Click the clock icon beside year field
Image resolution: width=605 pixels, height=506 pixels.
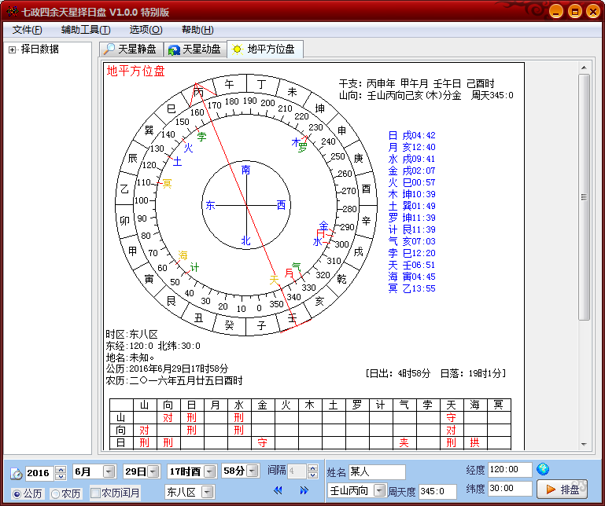(x=17, y=474)
